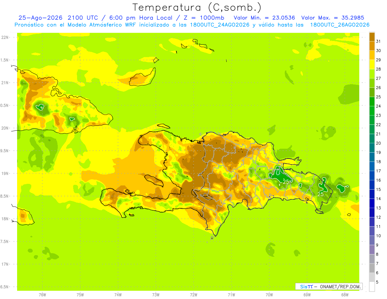Screen dimensions: 387x299
Task: Select "1800UTC_26AGO2026" valid-until time
Action: (340, 25)
